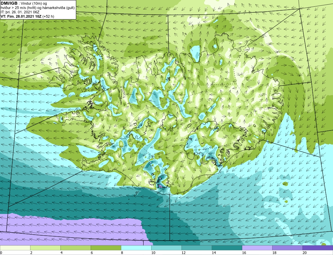Click the legend scale label '6'
333x255 pixels.
(92, 253)
